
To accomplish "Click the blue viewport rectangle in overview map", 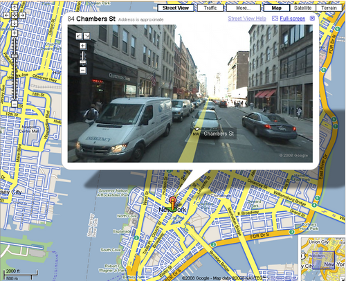I will coord(323,260).
